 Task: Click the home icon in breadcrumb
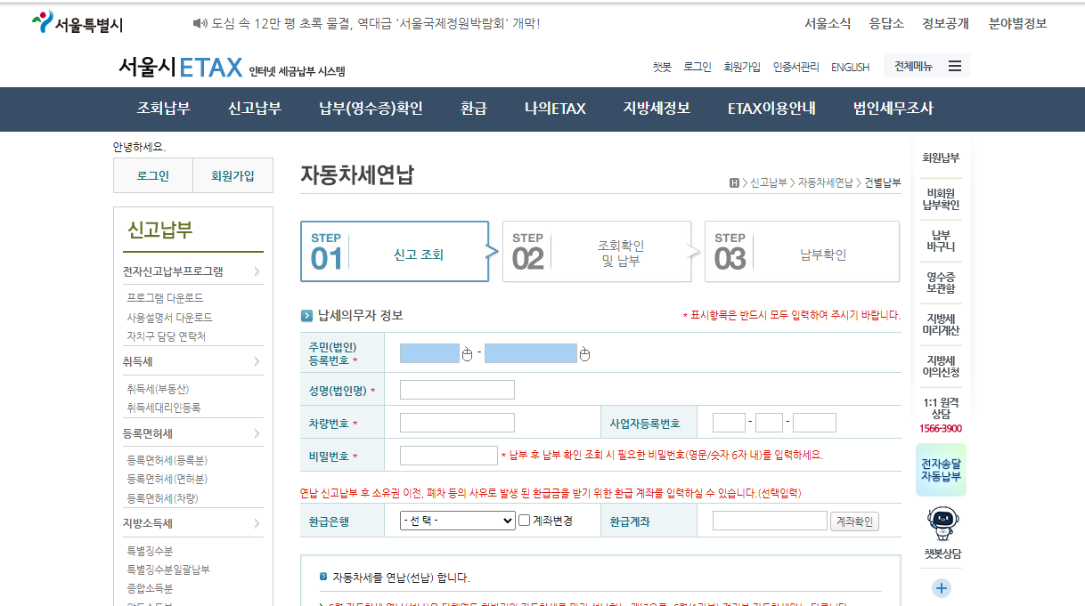click(x=734, y=182)
